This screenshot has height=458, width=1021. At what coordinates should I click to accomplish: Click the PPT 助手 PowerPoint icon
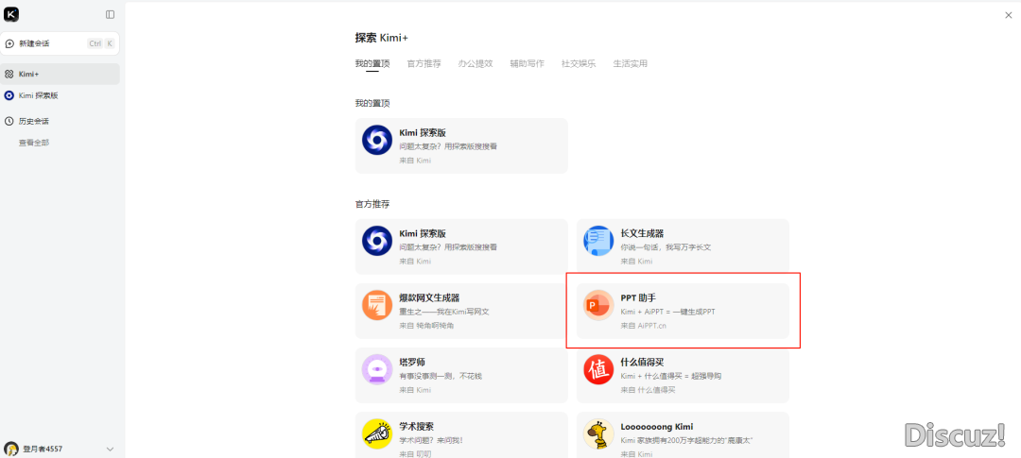pos(598,305)
